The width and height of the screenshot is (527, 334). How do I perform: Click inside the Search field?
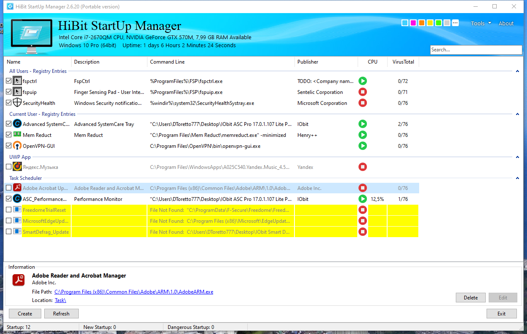(x=475, y=50)
